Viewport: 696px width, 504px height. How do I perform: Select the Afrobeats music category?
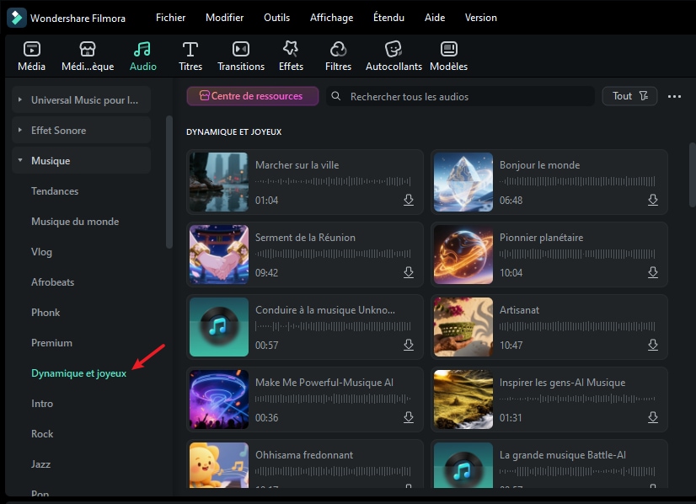pos(52,282)
